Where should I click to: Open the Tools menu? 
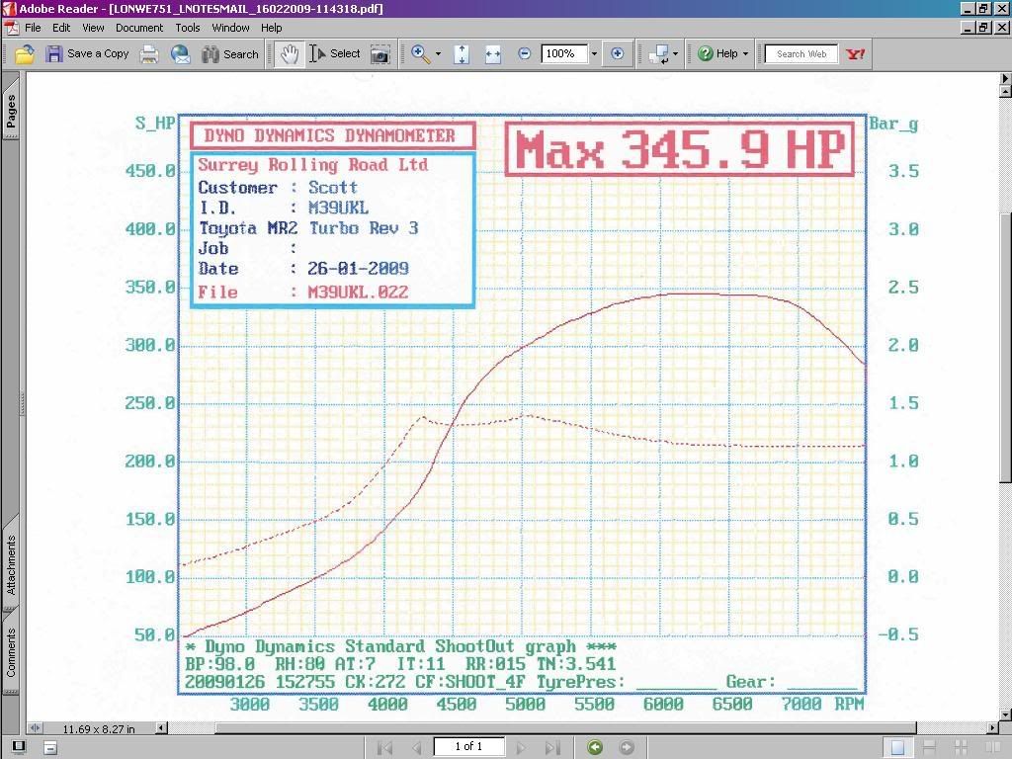[188, 28]
